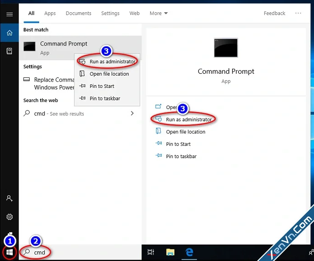
Task: Select the Home icon in the sidebar
Action: point(10,33)
